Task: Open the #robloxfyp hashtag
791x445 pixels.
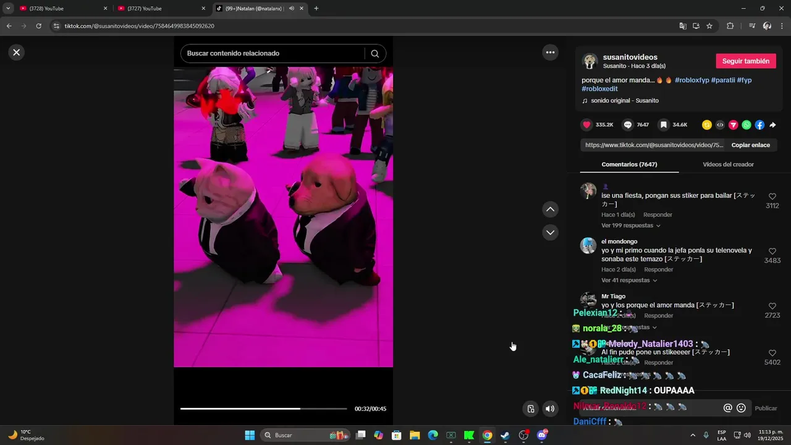Action: click(692, 80)
